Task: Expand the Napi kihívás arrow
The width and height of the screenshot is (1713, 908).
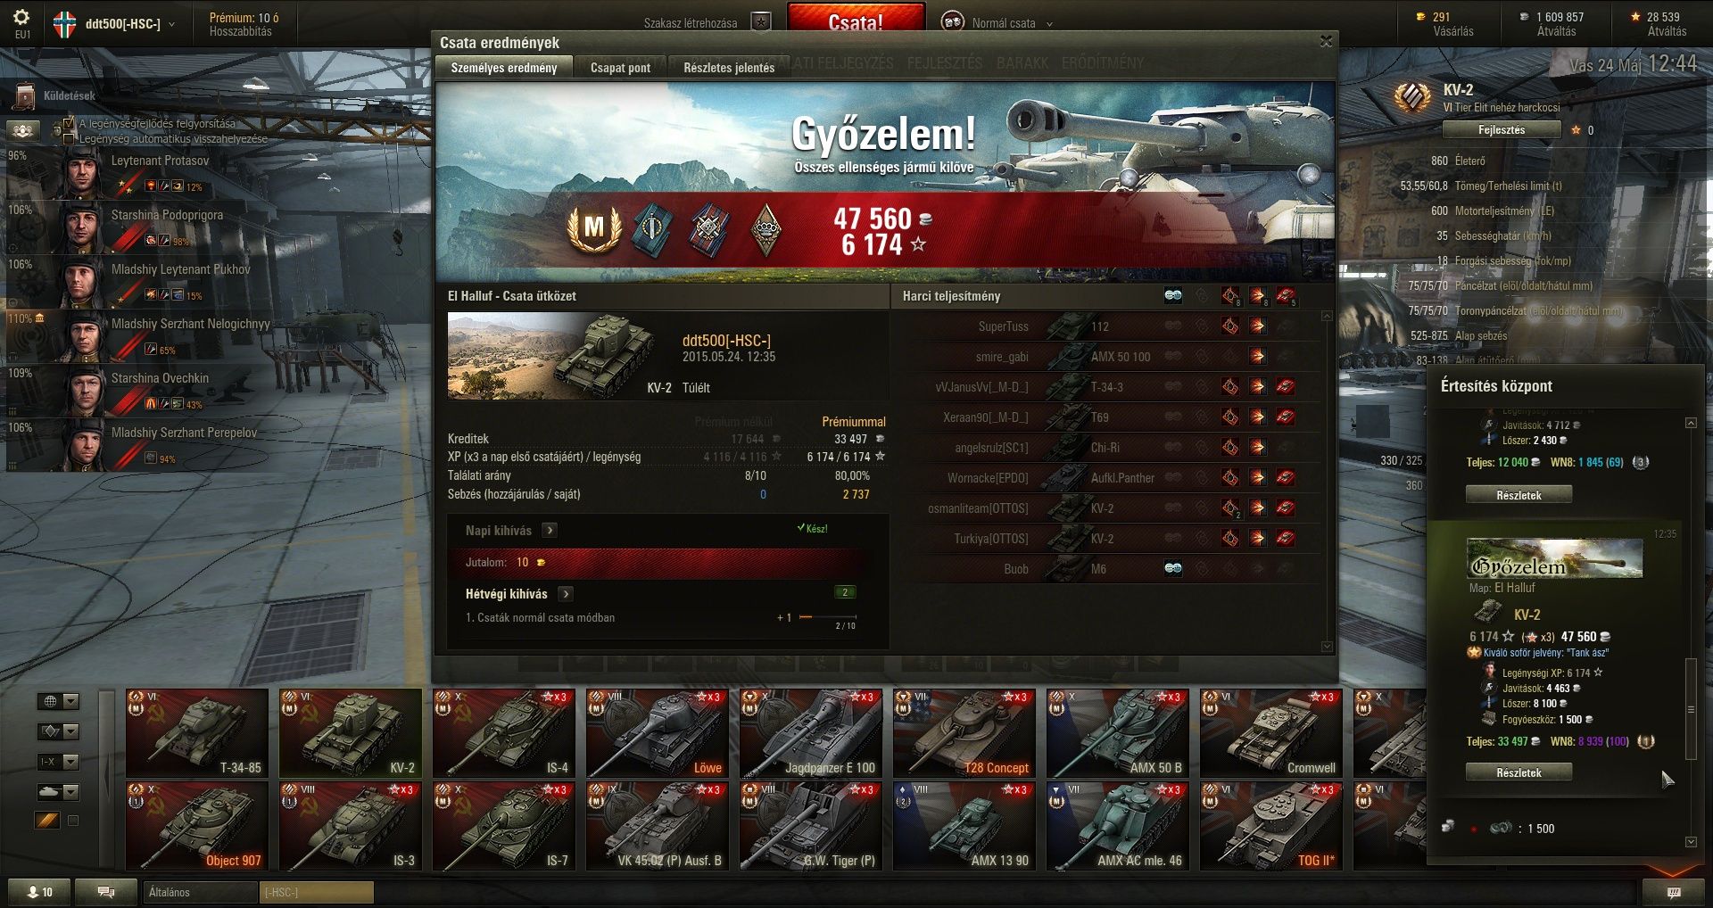Action: click(550, 531)
